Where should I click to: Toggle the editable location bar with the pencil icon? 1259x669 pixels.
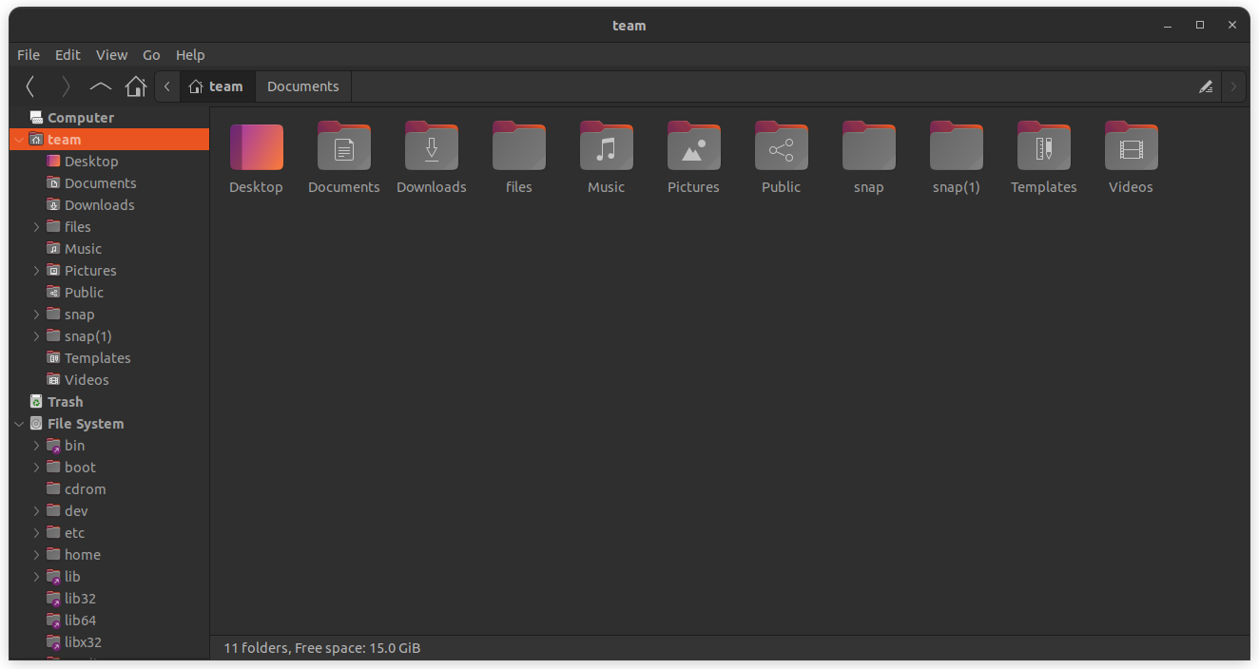[1206, 86]
